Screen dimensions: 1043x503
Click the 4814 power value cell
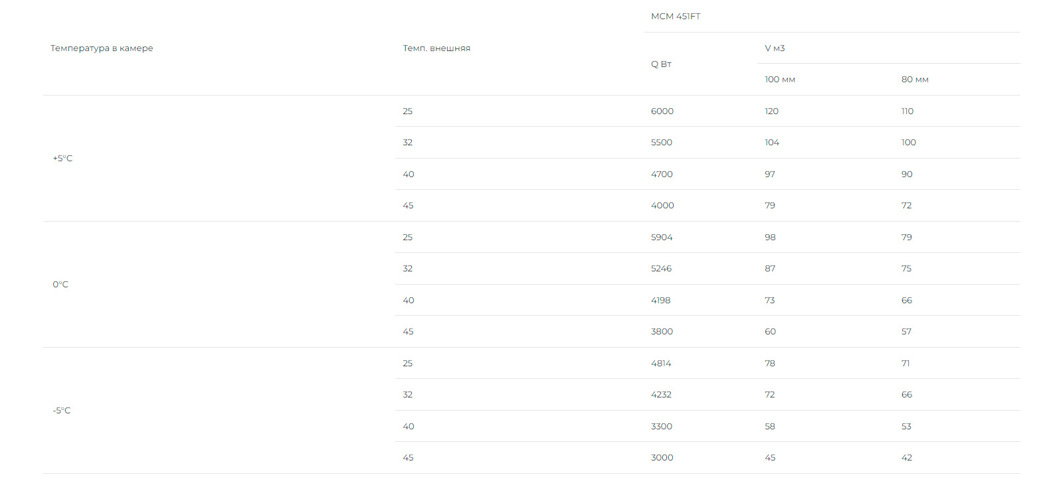661,364
